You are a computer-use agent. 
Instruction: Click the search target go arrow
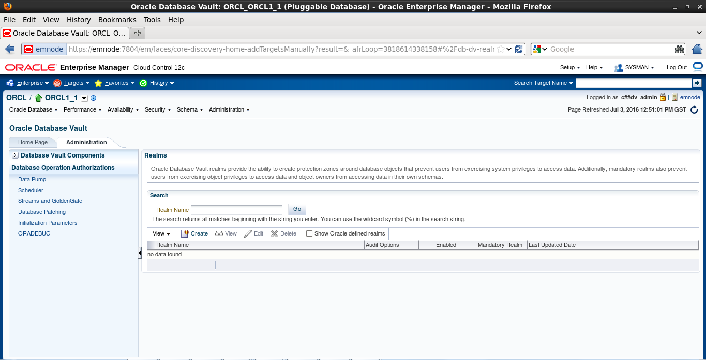(697, 83)
